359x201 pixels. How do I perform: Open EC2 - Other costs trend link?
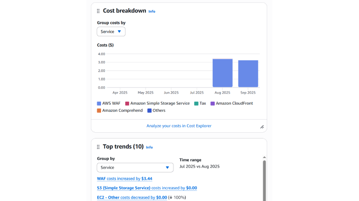point(132,197)
